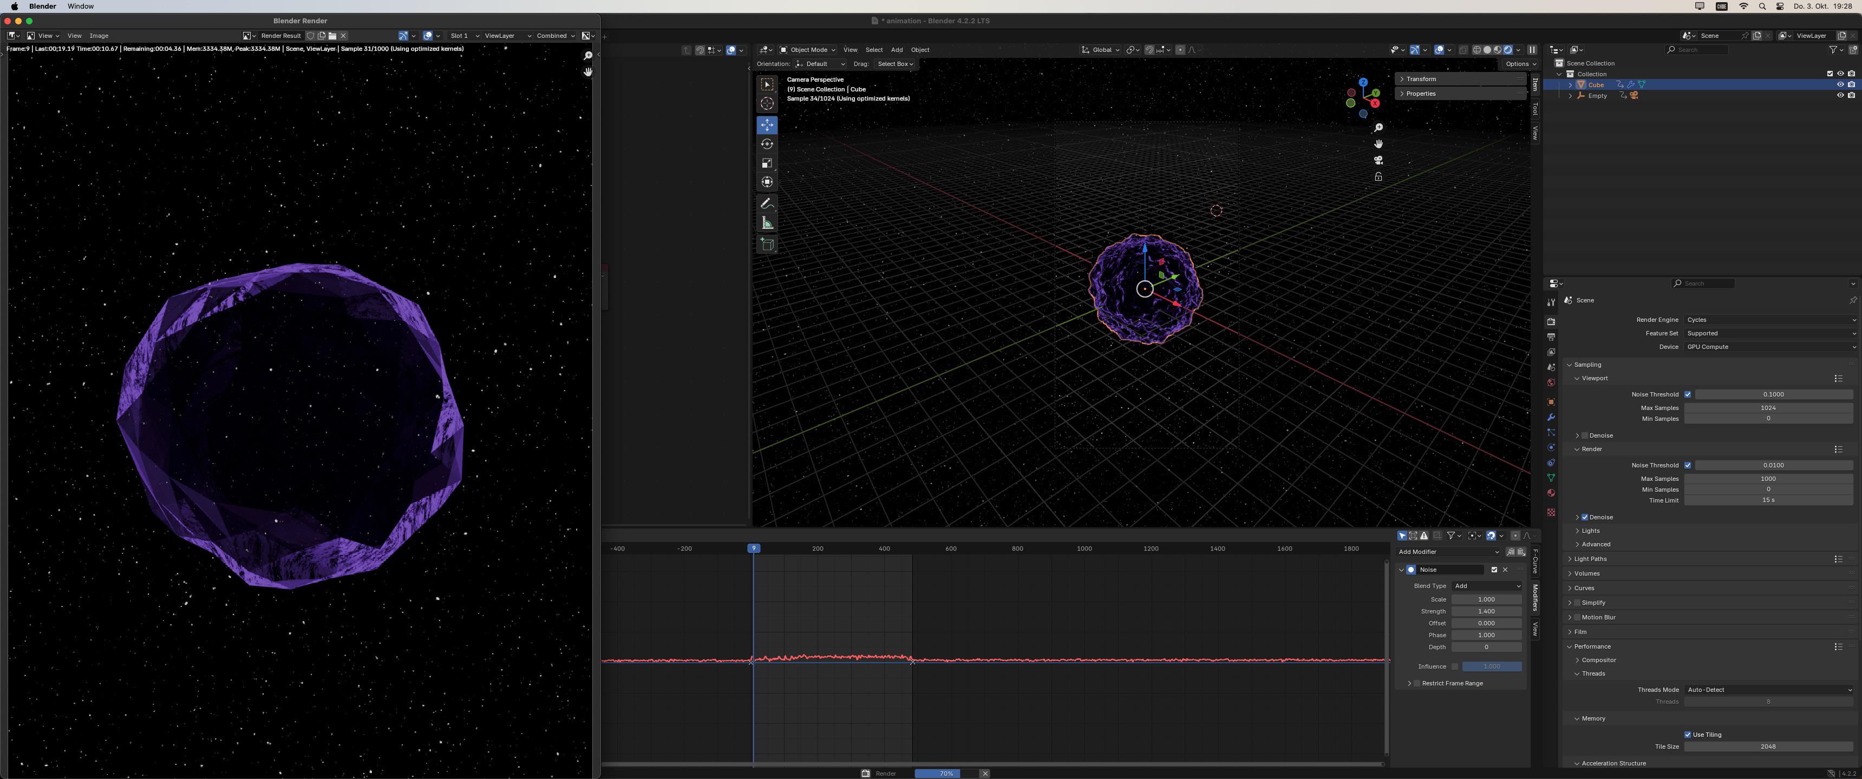The image size is (1862, 779).
Task: Open the Blender application menu
Action: tap(41, 6)
